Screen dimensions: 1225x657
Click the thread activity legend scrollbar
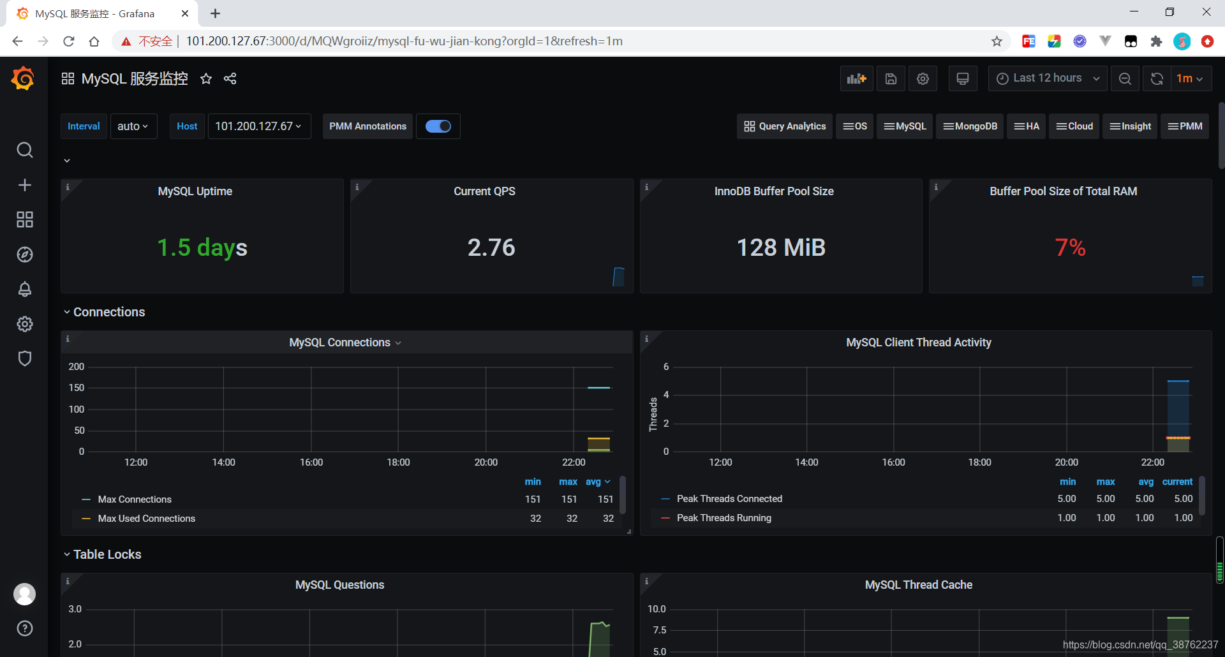[x=1202, y=496]
